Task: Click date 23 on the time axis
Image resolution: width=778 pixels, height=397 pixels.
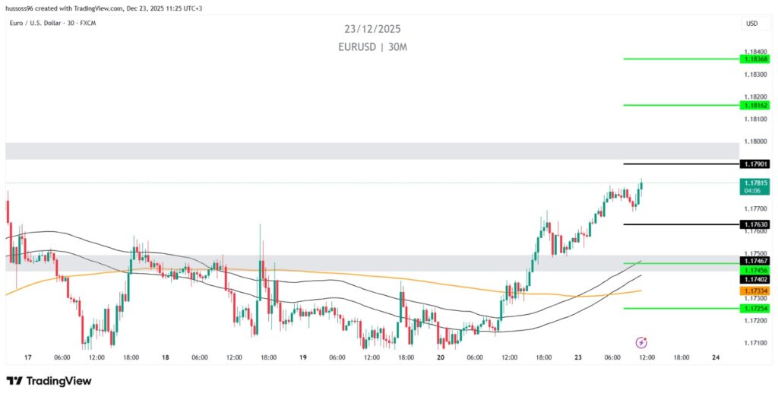Action: [579, 357]
